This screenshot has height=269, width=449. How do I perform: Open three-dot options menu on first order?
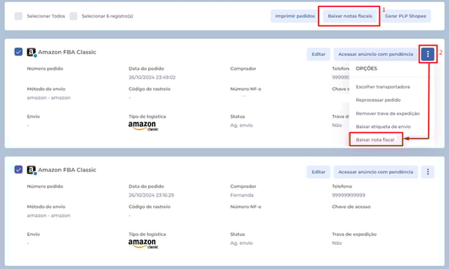point(427,54)
